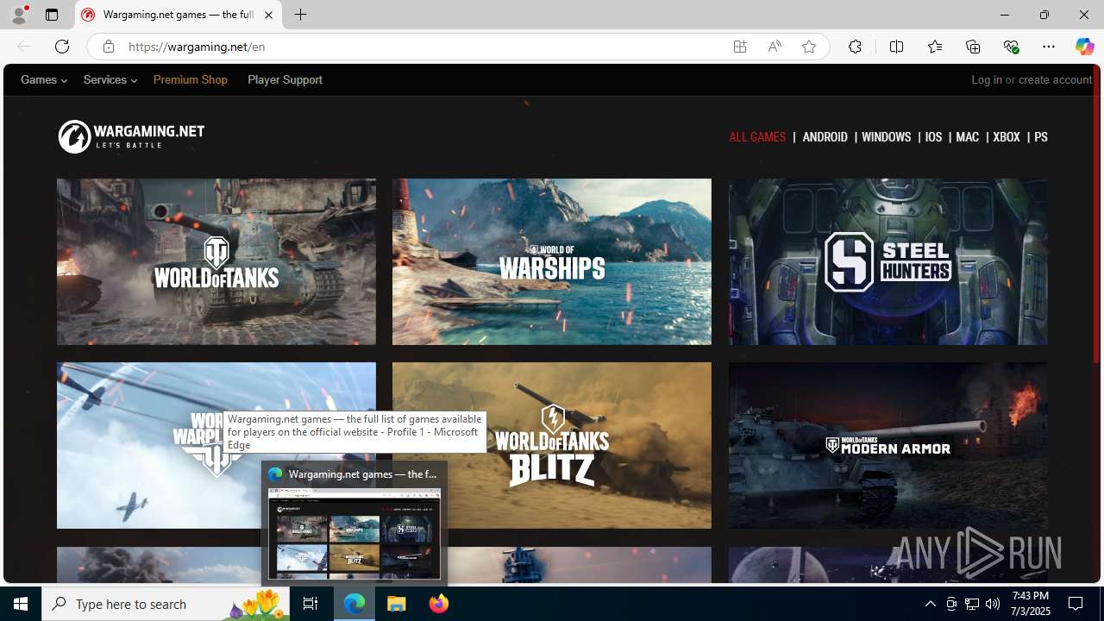
Task: Open the Extensions puzzle icon
Action: pos(855,47)
